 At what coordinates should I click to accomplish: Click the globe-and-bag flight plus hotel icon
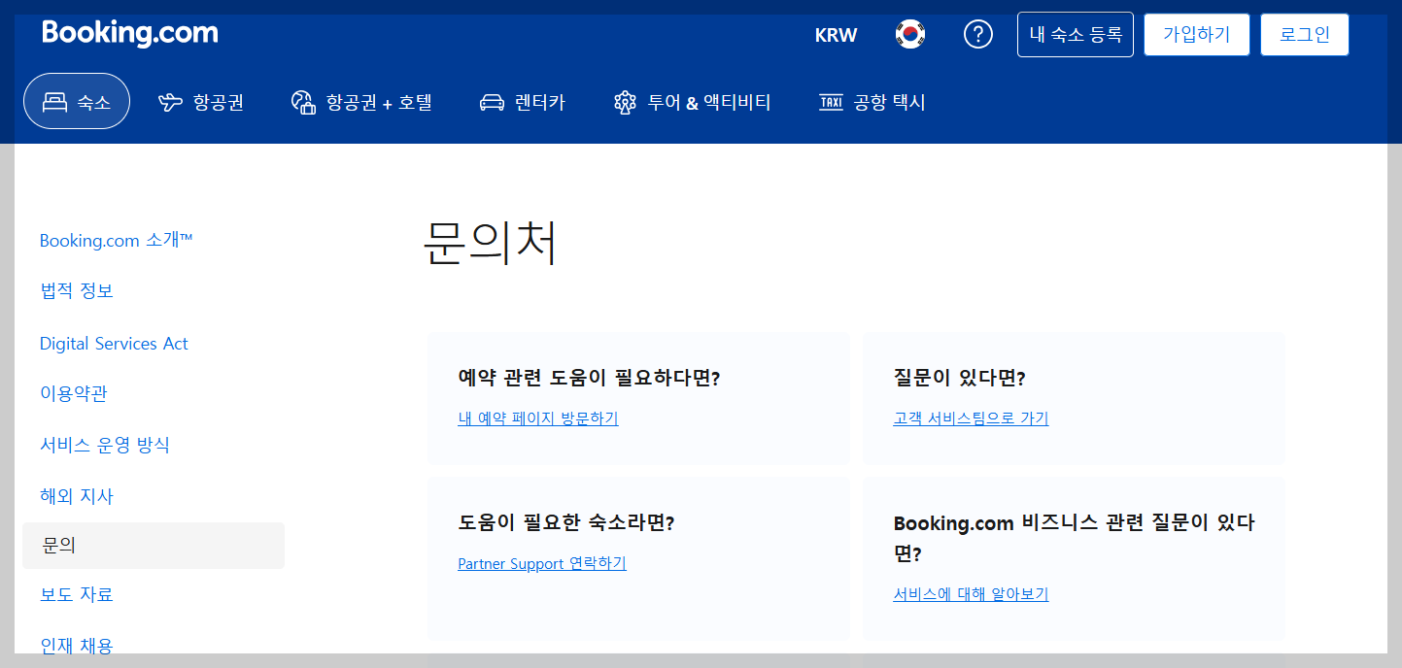click(304, 102)
